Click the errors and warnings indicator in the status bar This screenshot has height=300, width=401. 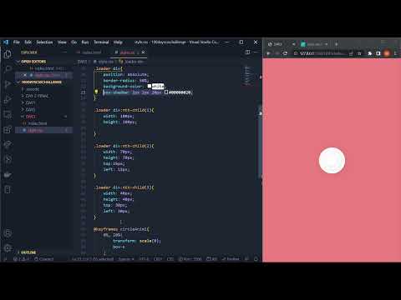(x=21, y=259)
